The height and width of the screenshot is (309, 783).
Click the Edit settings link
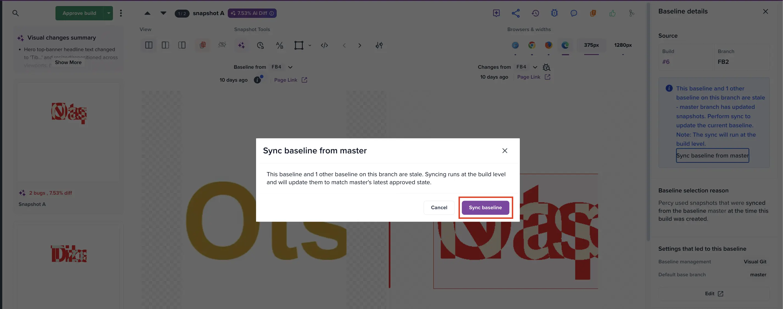coord(714,294)
